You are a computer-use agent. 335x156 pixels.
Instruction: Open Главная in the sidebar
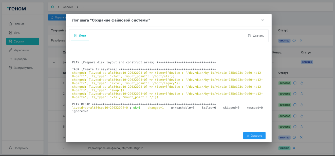(19, 24)
